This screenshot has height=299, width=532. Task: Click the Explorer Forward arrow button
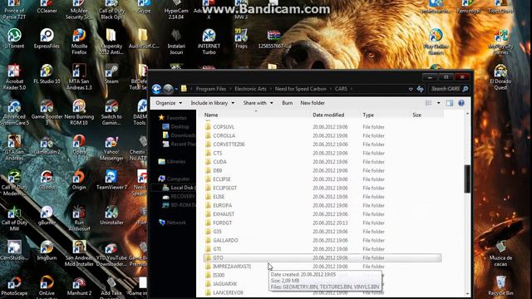[x=168, y=89]
